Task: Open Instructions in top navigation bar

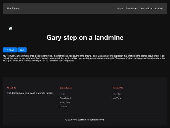Action: pos(146,9)
